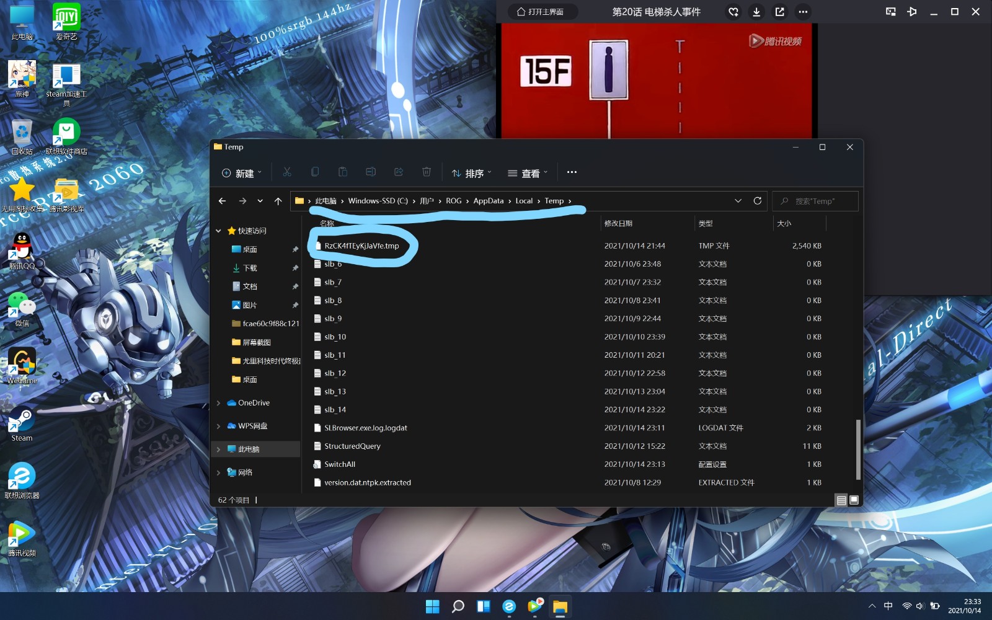
Task: Select 此电脑 in the navigation pane
Action: 257,449
